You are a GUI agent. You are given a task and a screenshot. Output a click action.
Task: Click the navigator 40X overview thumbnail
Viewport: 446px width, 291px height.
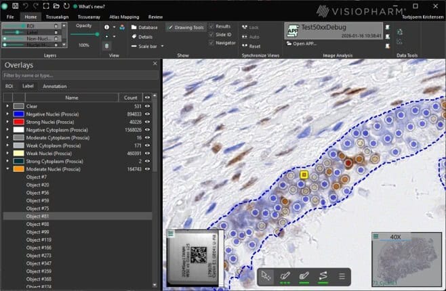407,259
